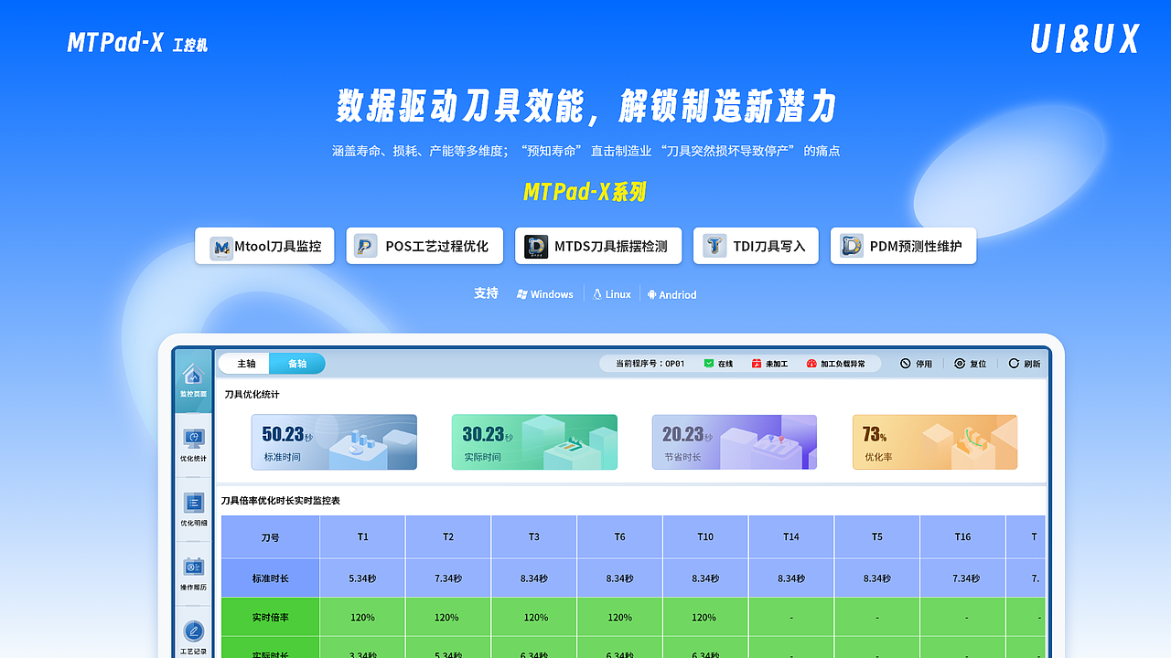Click the 刀号 header cell
This screenshot has width=1171, height=658.
coord(271,536)
